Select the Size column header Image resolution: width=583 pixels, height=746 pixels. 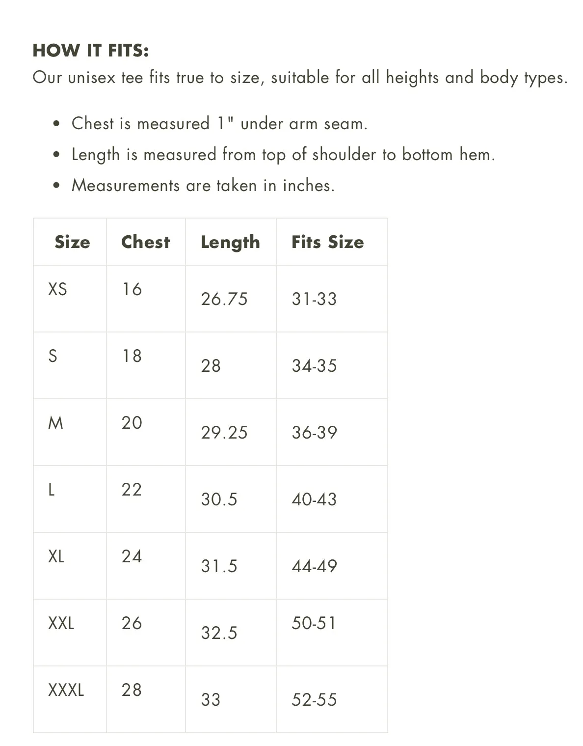click(72, 242)
